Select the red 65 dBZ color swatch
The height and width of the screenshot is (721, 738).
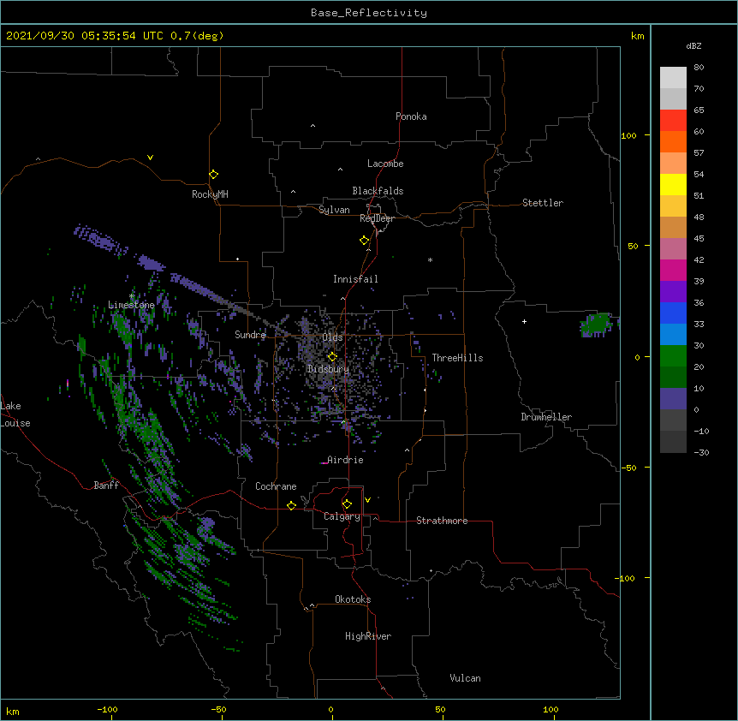pos(673,120)
